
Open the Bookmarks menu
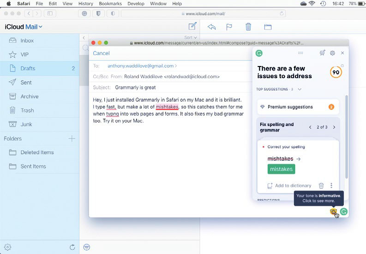pos(110,4)
